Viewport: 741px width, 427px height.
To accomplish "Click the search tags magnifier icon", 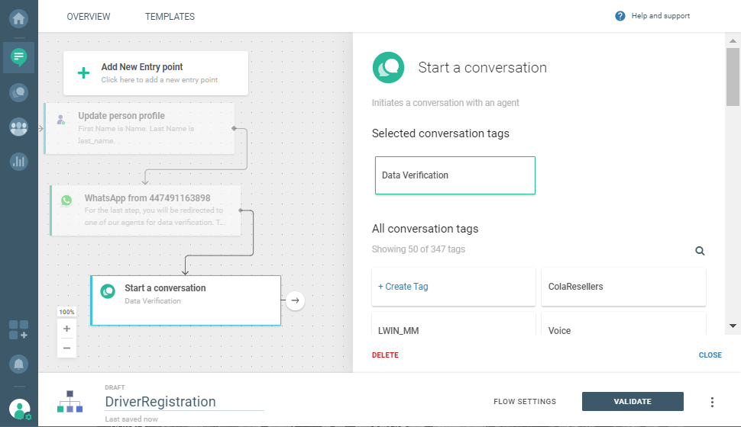I will tap(700, 251).
